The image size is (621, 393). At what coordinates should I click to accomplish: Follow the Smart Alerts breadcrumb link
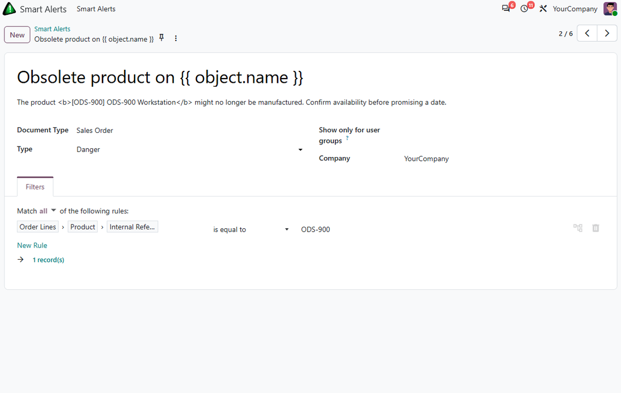[52, 29]
